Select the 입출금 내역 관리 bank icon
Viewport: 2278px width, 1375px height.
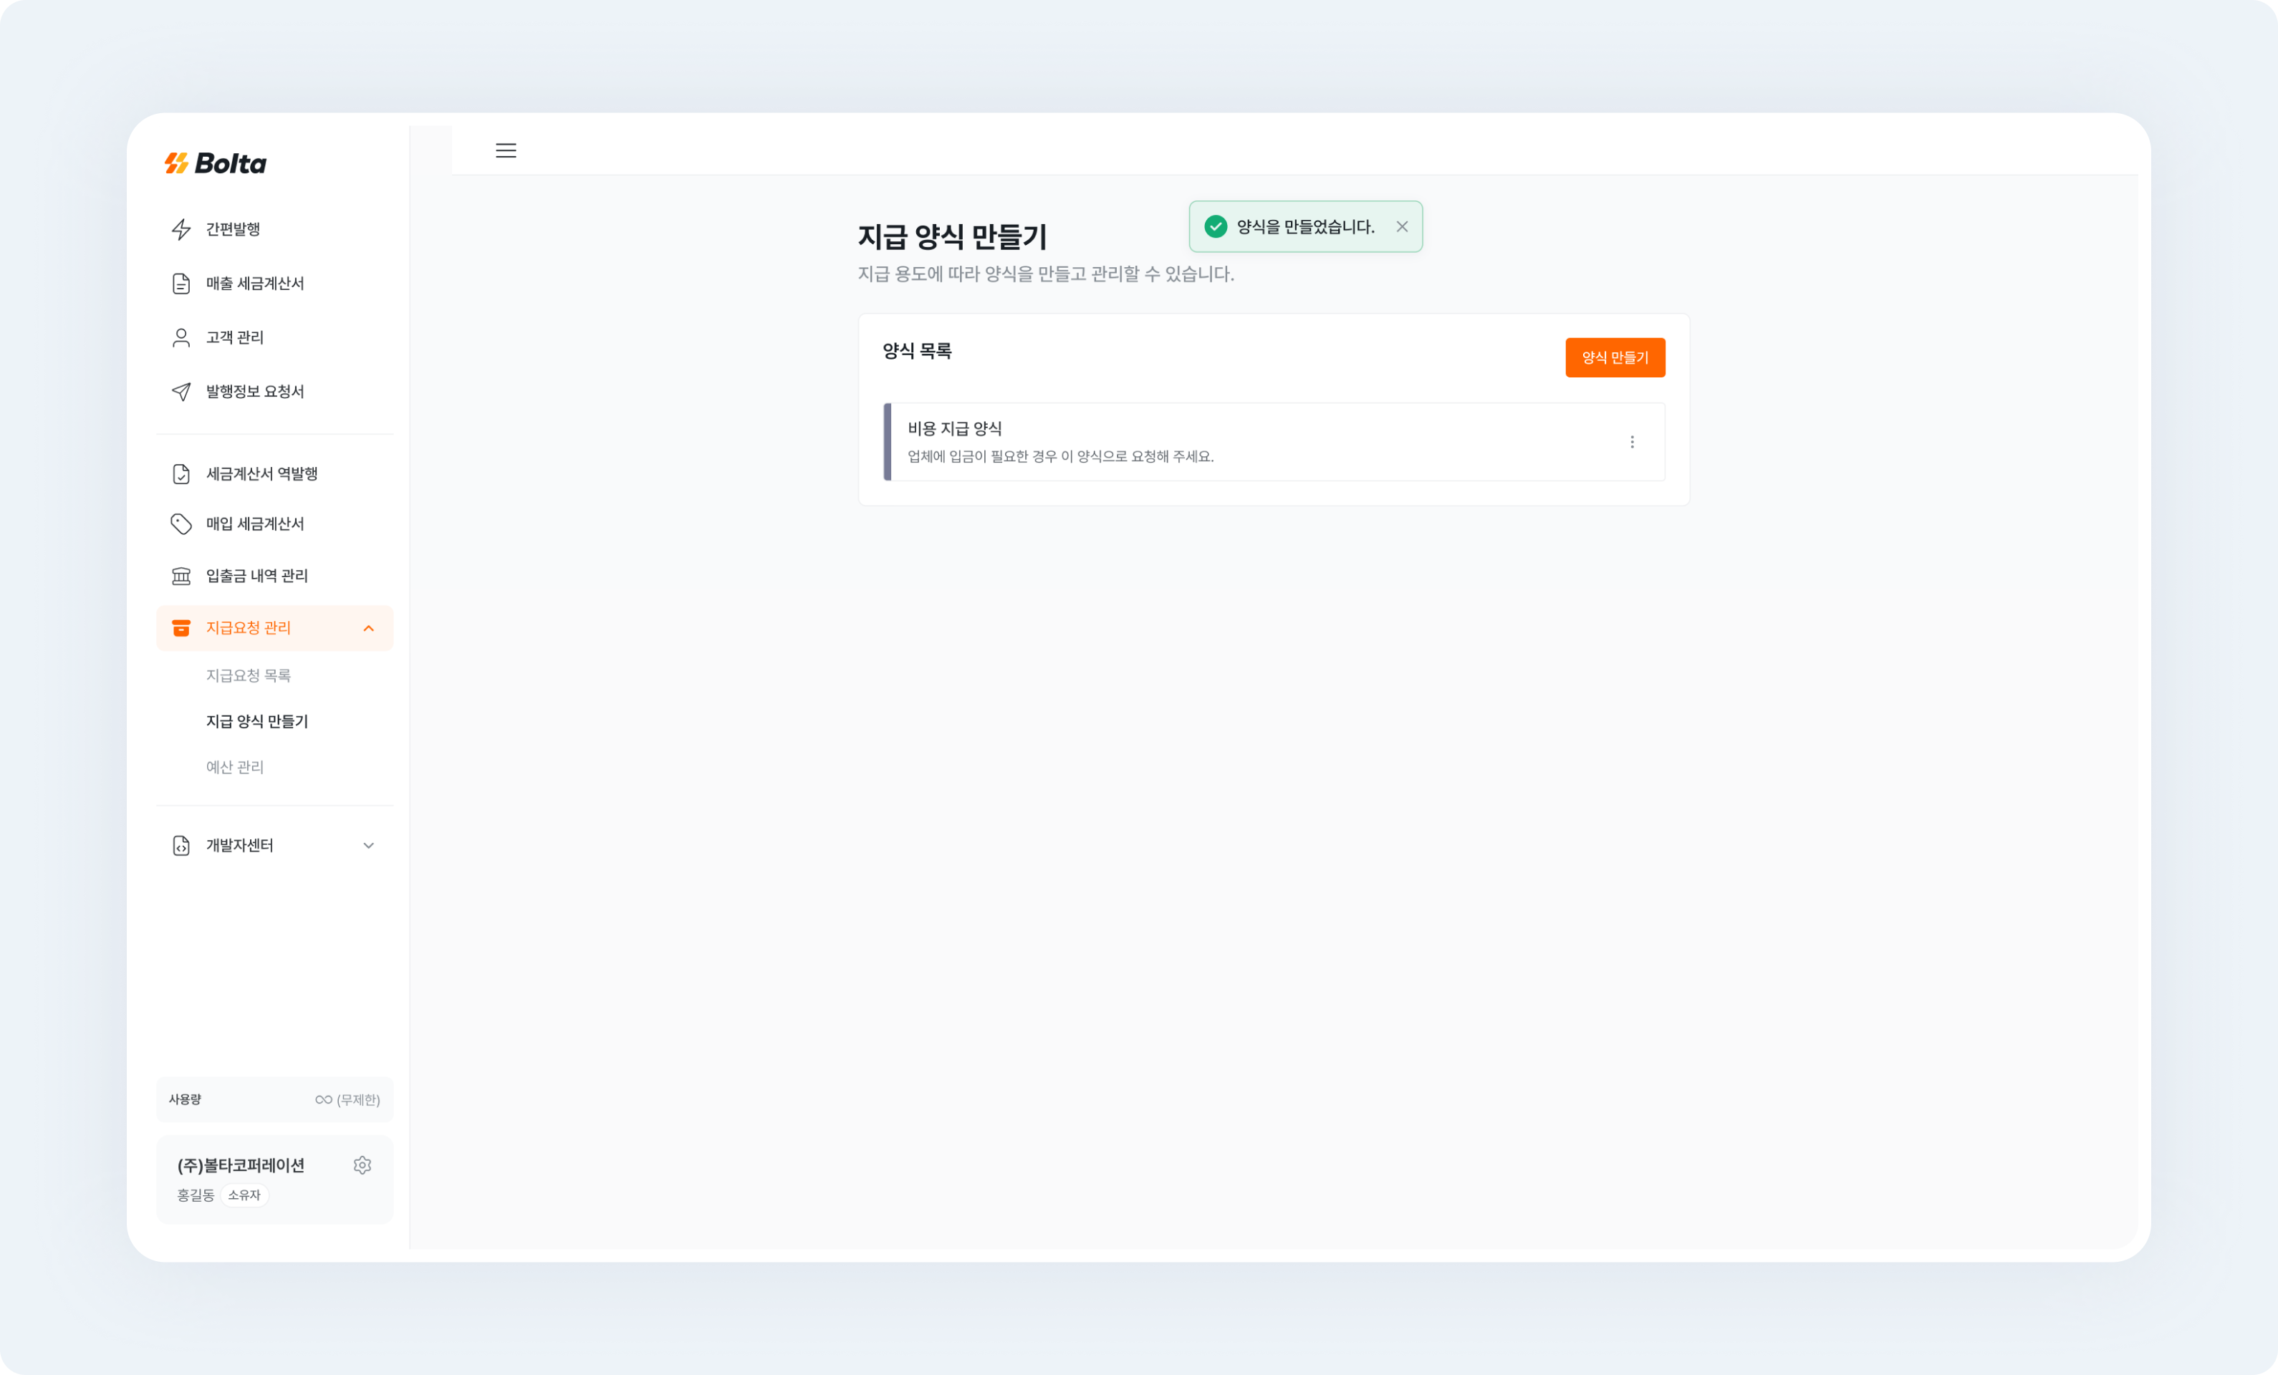181,575
